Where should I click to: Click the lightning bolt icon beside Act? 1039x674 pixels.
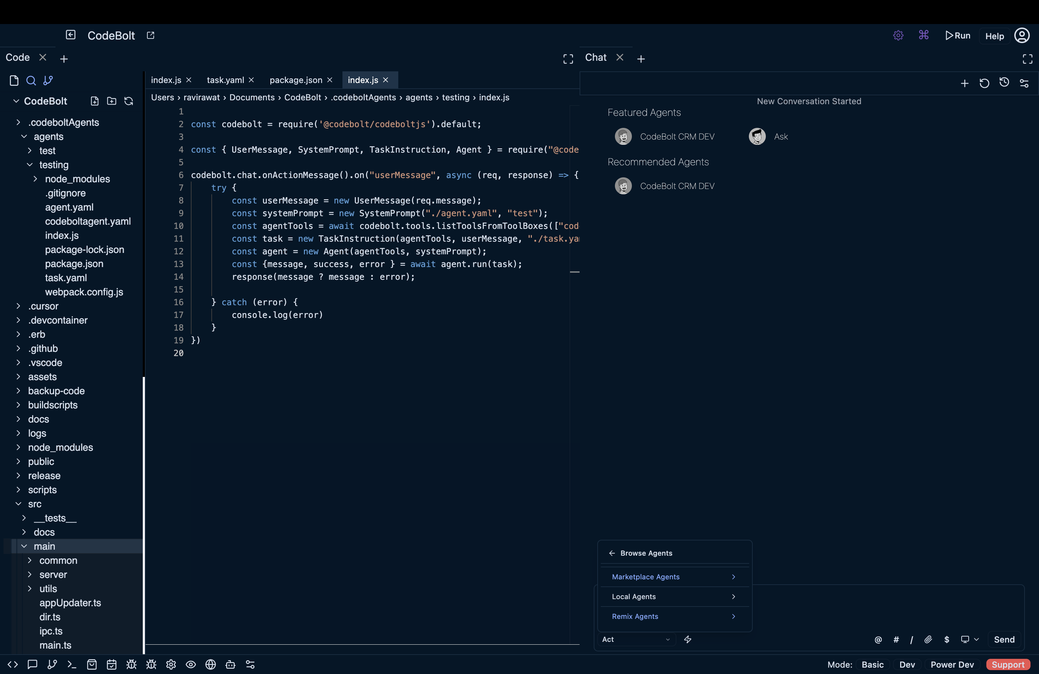tap(688, 639)
